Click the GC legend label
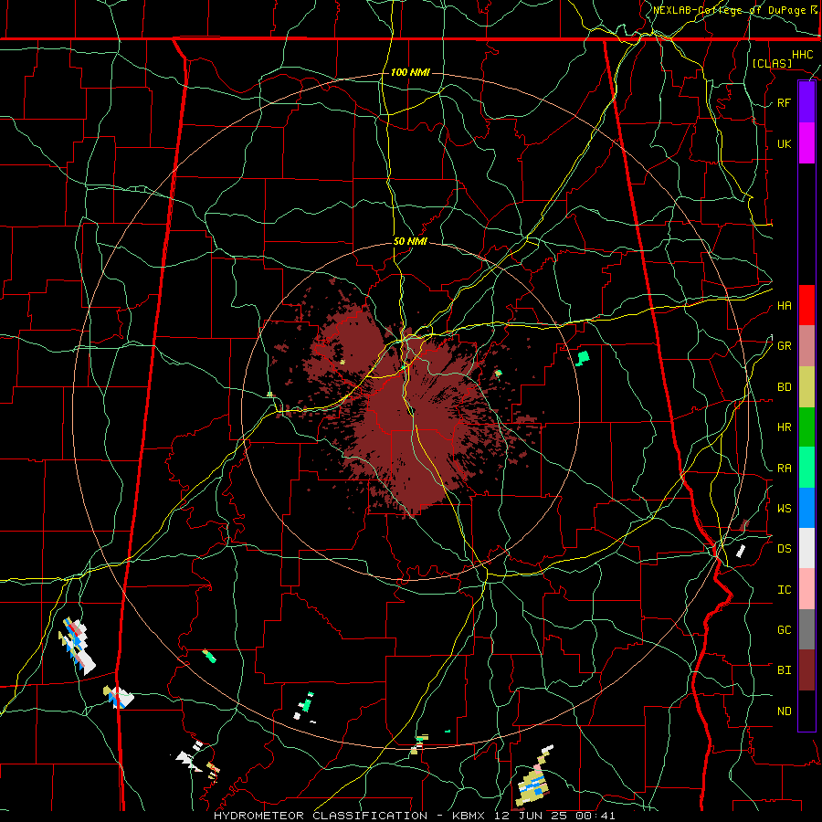This screenshot has width=822, height=822. 785,629
